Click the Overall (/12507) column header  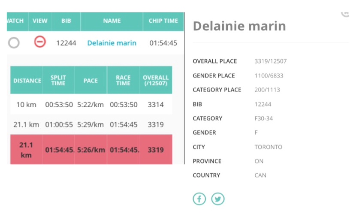click(156, 80)
